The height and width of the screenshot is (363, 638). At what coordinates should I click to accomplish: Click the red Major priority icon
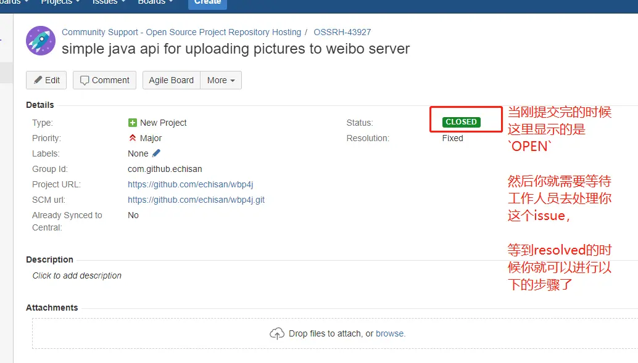click(x=132, y=138)
